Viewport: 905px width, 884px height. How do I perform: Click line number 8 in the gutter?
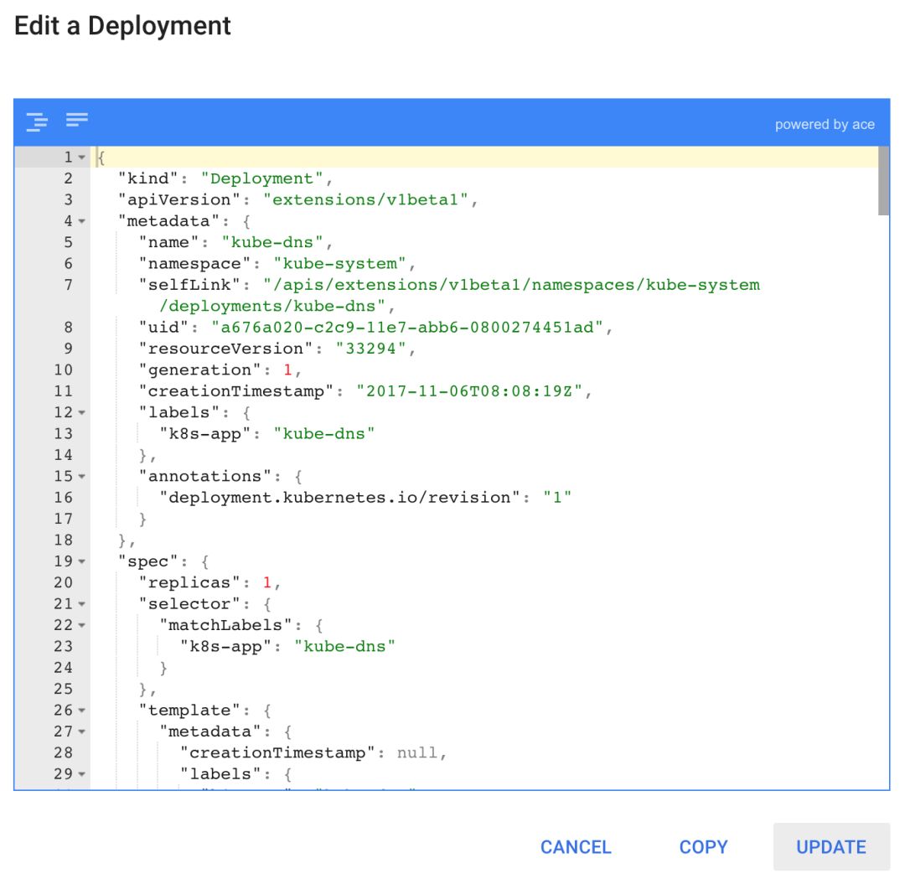coord(68,328)
